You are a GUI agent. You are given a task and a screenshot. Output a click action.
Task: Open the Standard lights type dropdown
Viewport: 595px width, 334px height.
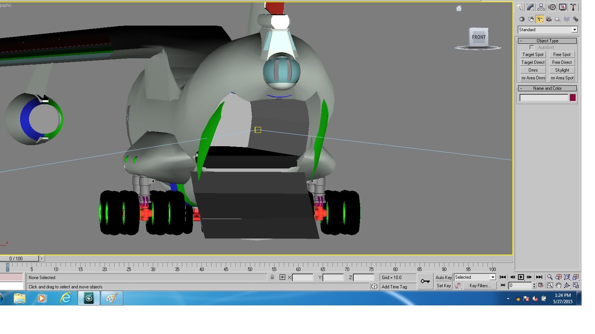point(548,30)
